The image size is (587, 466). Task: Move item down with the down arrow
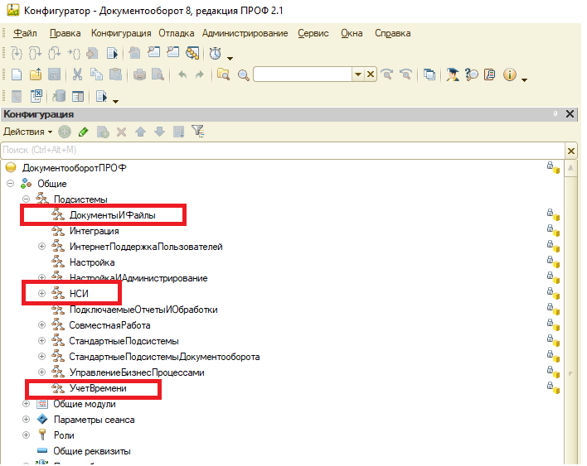click(159, 132)
